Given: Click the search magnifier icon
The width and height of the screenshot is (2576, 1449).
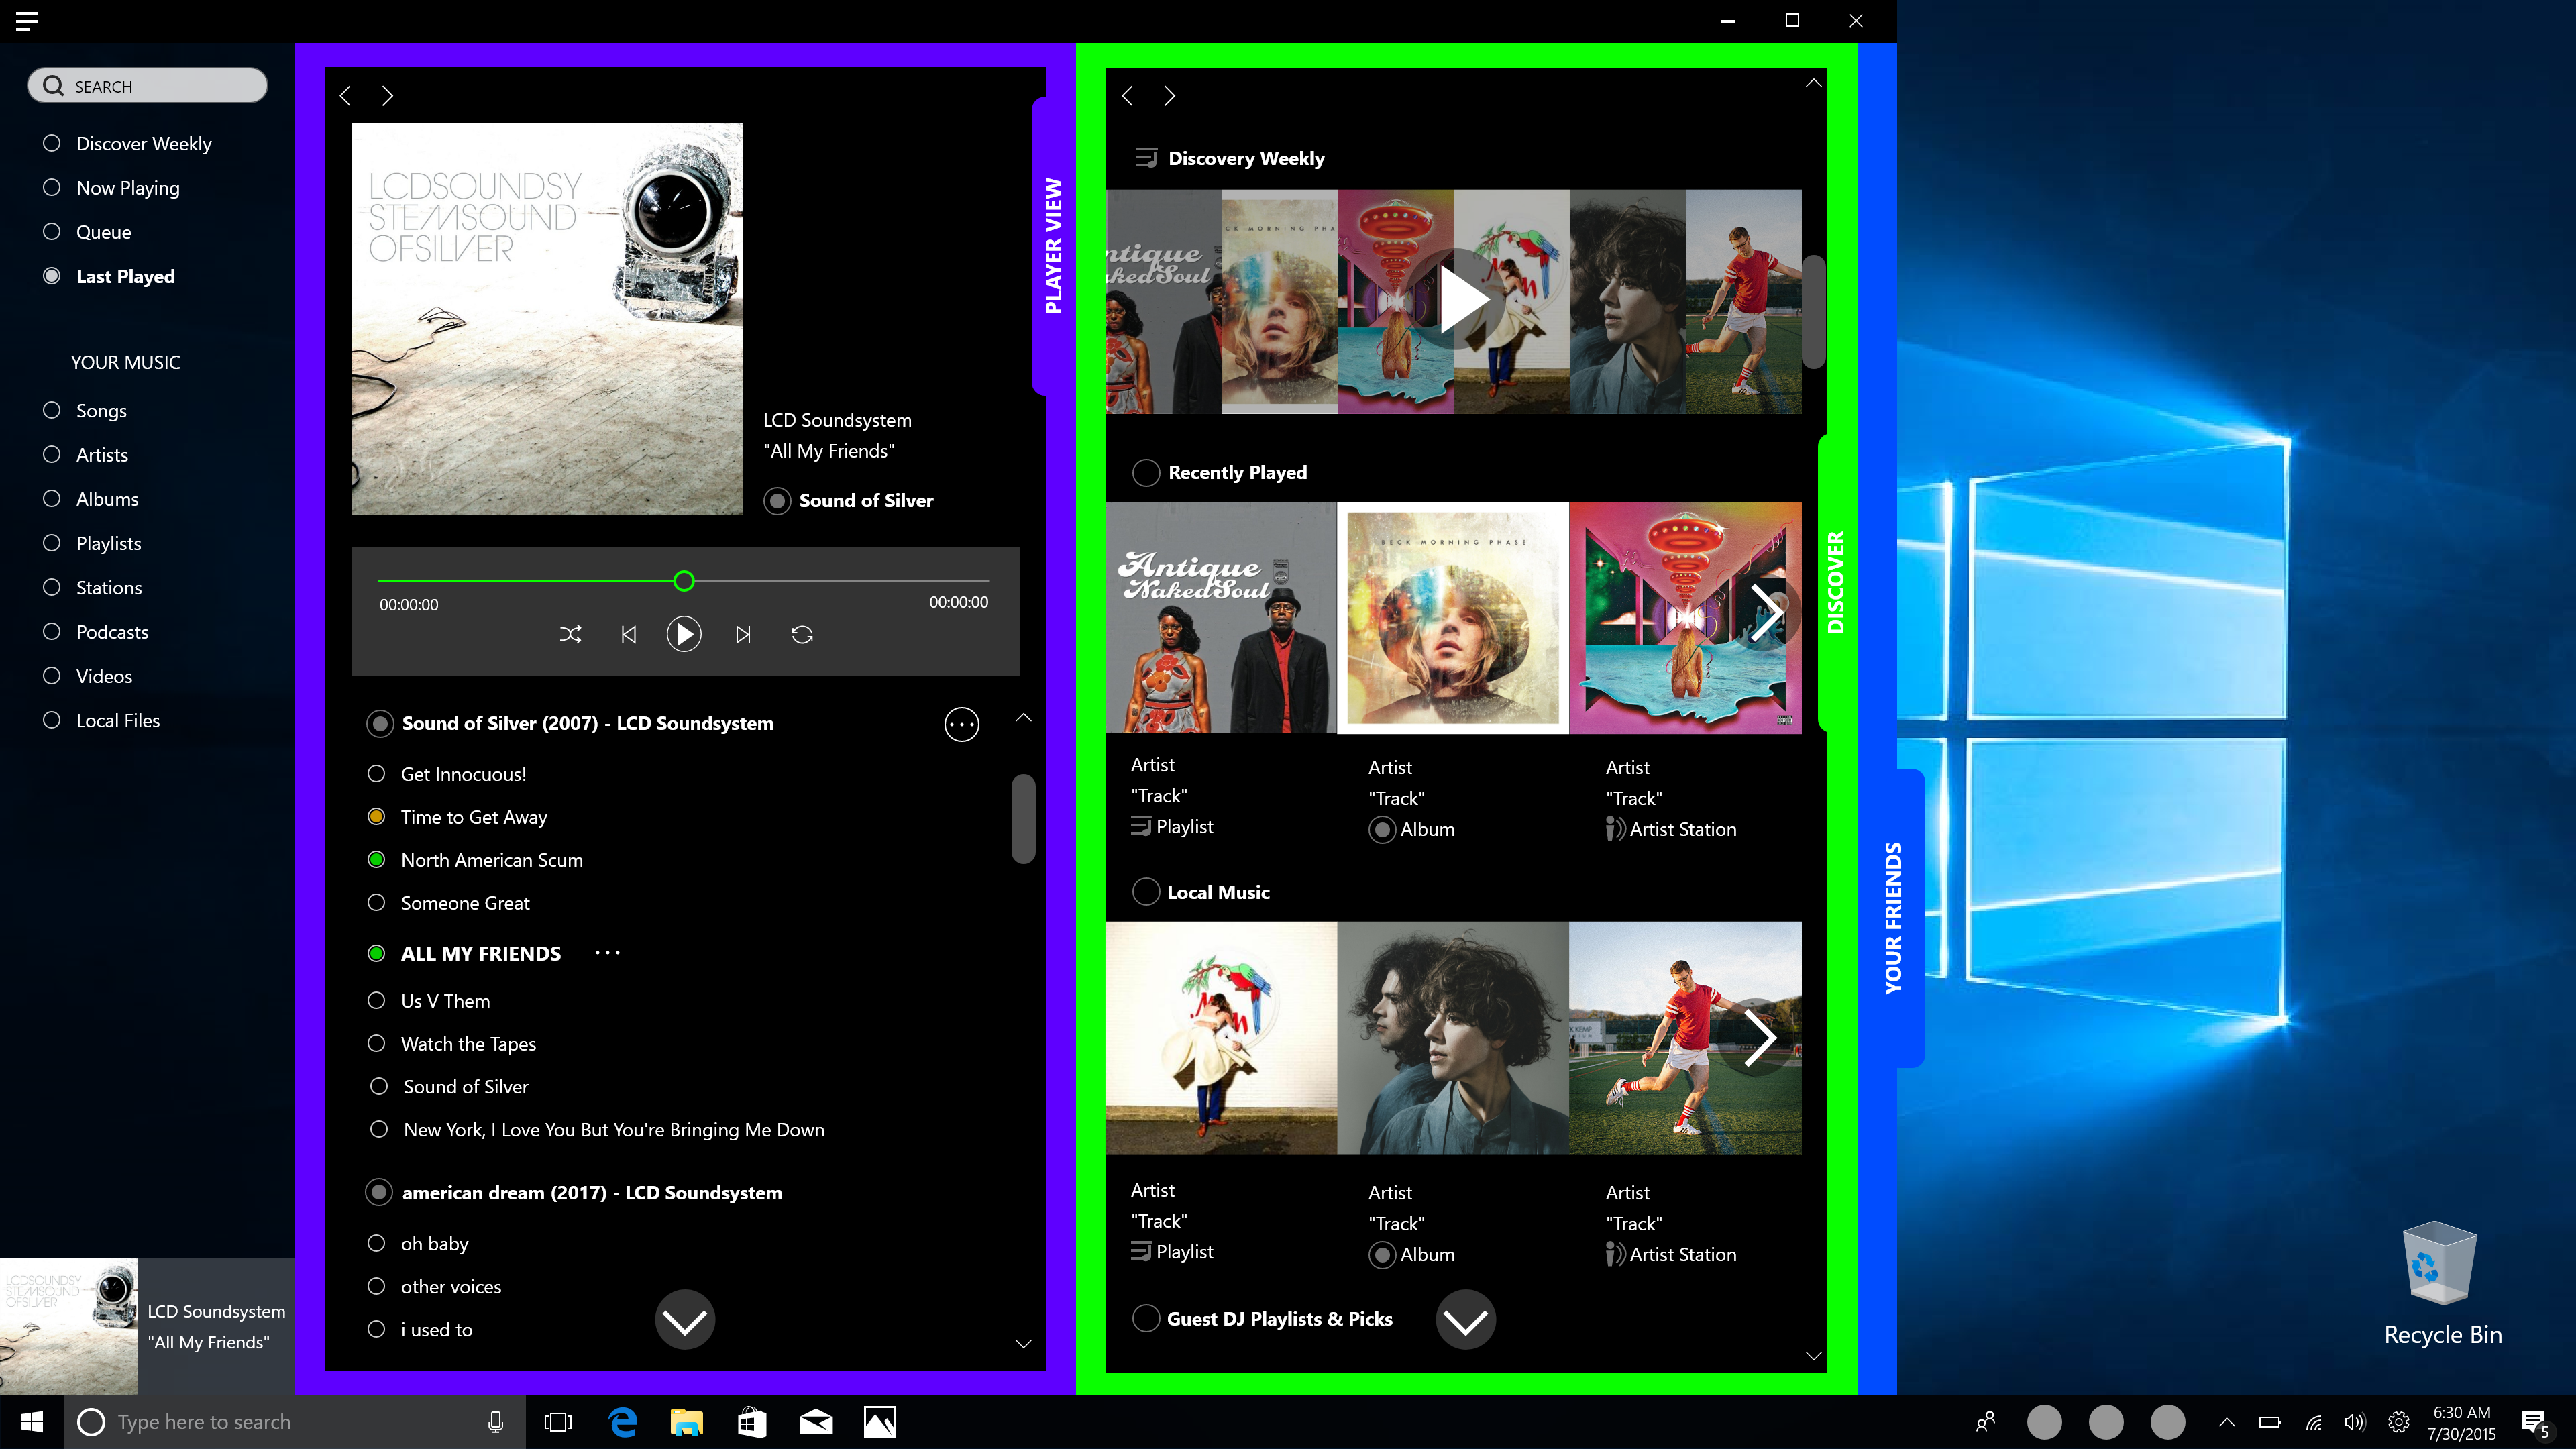Looking at the screenshot, I should (x=53, y=86).
